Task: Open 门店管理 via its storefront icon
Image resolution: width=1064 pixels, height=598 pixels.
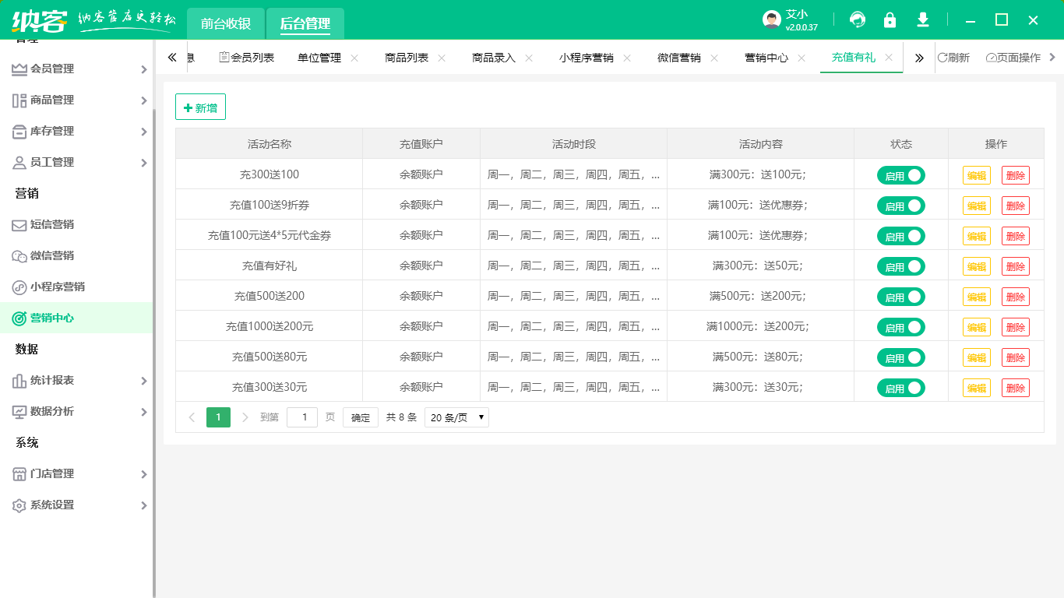Action: [x=19, y=473]
